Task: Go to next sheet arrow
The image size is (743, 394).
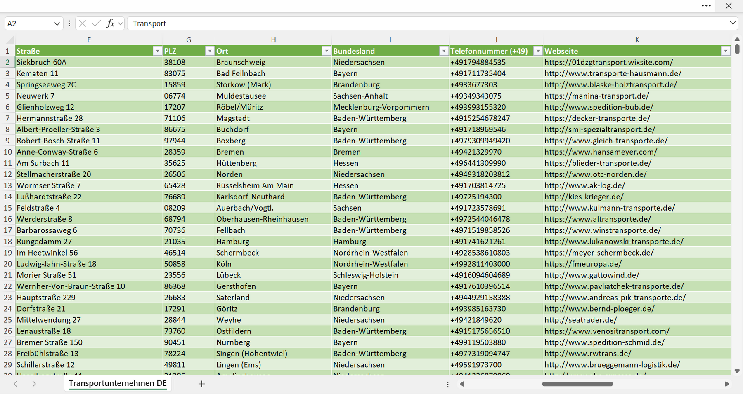Action: pos(34,384)
